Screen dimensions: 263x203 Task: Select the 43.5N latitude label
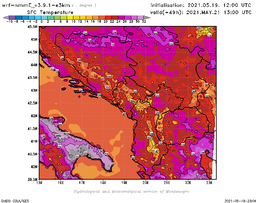click(x=33, y=78)
